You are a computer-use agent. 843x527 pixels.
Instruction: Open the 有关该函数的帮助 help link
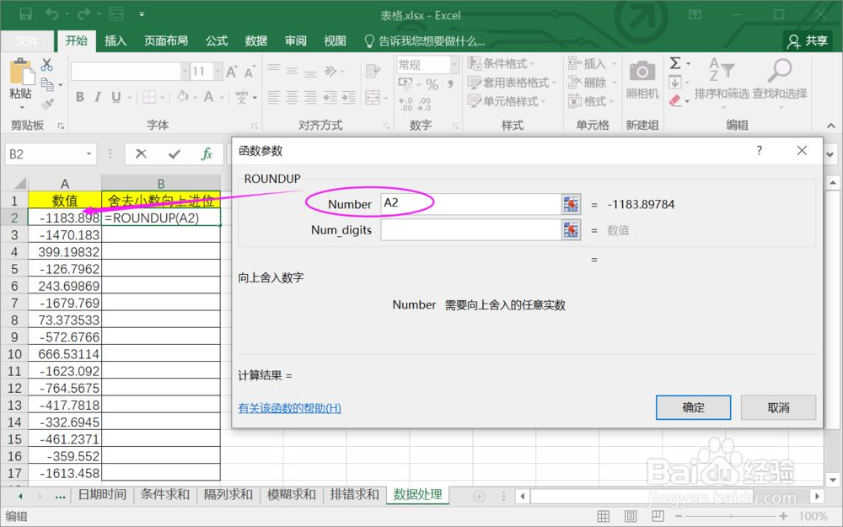pyautogui.click(x=289, y=407)
